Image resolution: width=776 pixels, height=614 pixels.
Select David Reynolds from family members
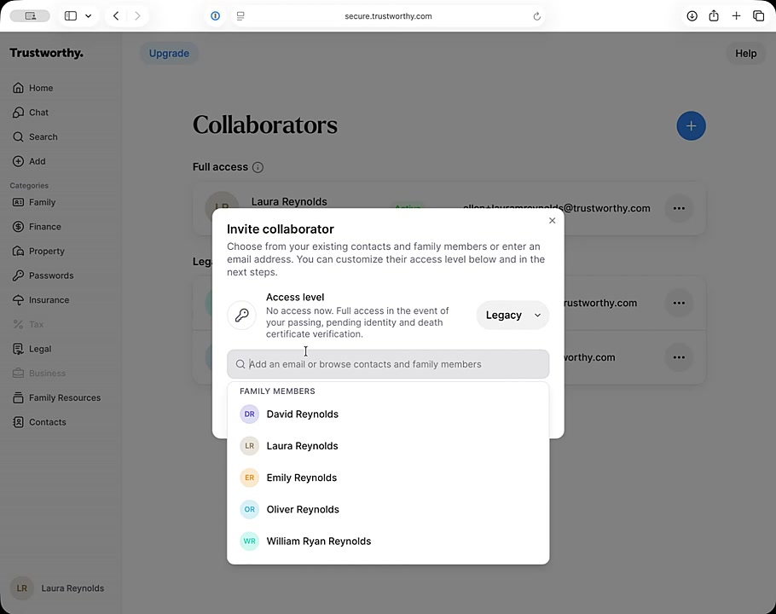pos(303,414)
